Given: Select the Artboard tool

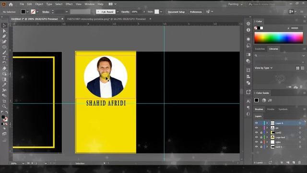Looking at the screenshot, I should tap(4, 101).
